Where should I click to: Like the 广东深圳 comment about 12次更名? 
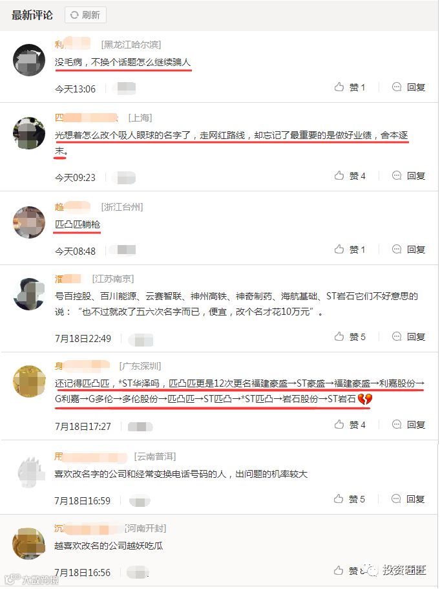350,425
